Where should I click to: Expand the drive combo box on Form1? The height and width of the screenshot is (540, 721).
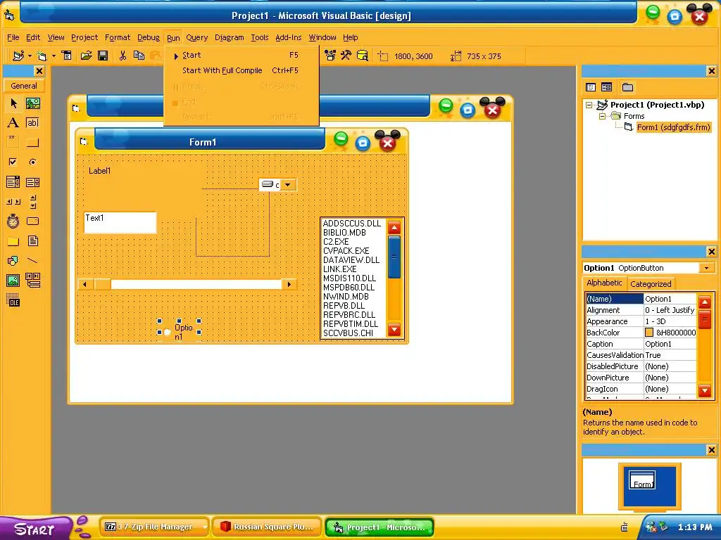pos(288,185)
